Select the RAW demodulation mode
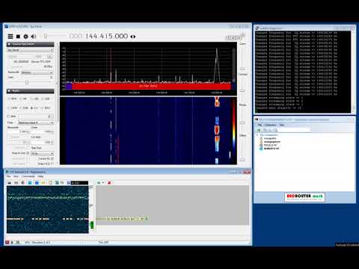 pyautogui.click(x=46, y=108)
